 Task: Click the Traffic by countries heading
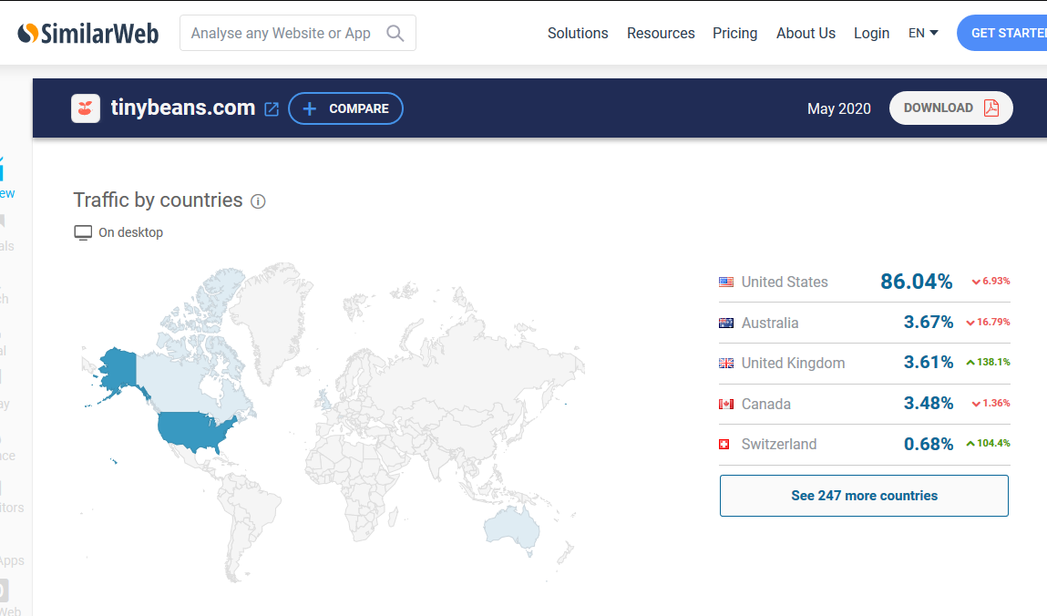click(159, 200)
